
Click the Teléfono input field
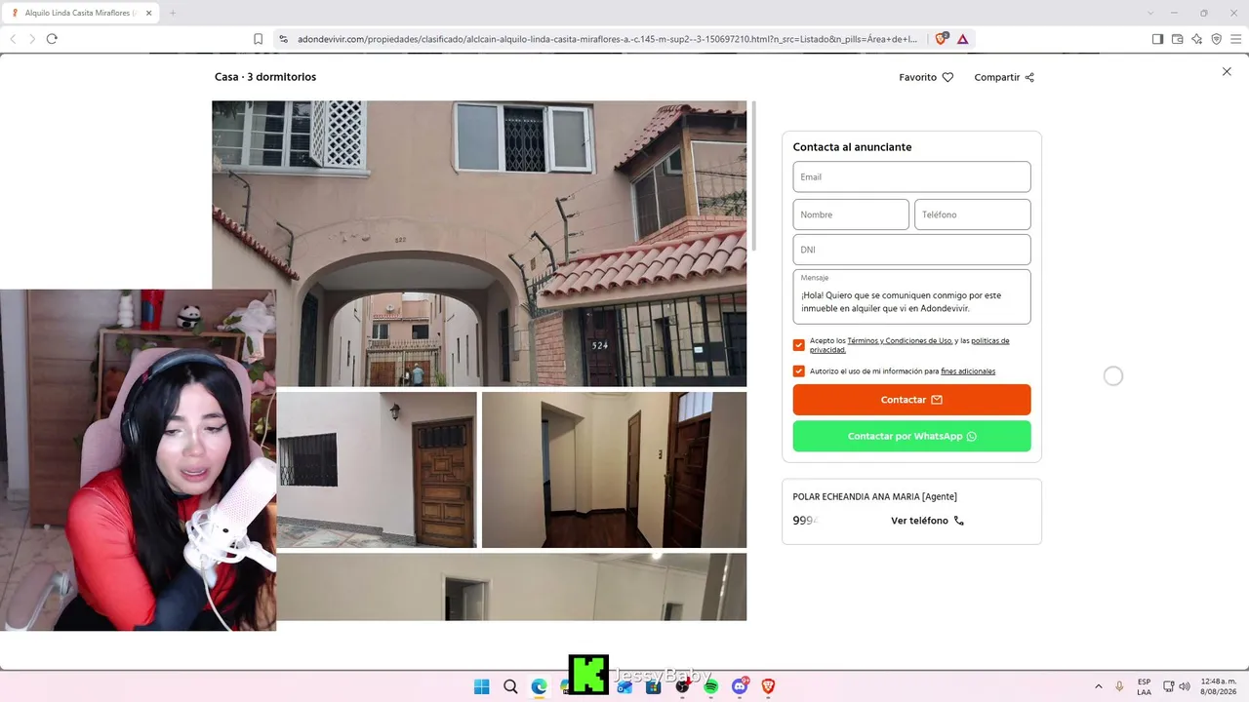972,214
